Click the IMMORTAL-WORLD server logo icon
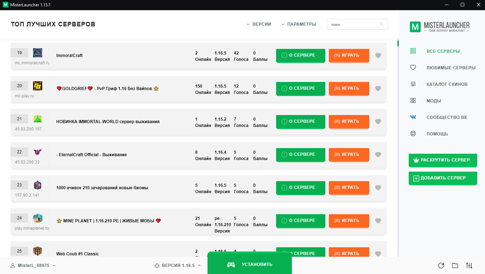 click(38, 119)
